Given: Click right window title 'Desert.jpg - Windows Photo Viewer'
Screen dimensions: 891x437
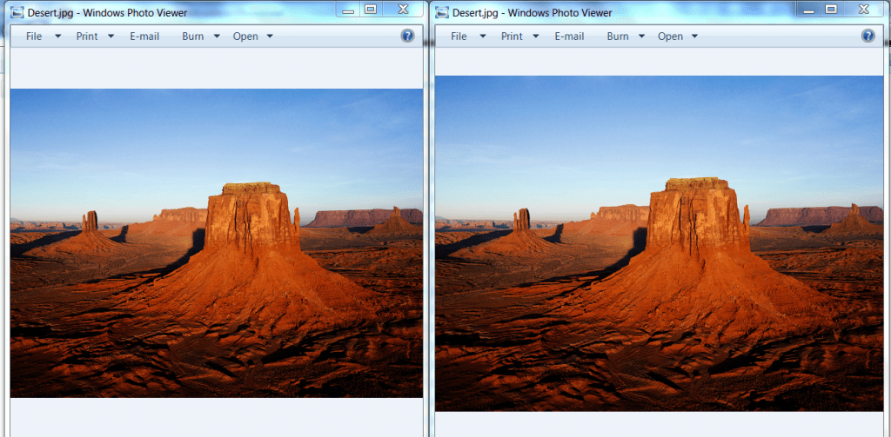Looking at the screenshot, I should tap(532, 13).
